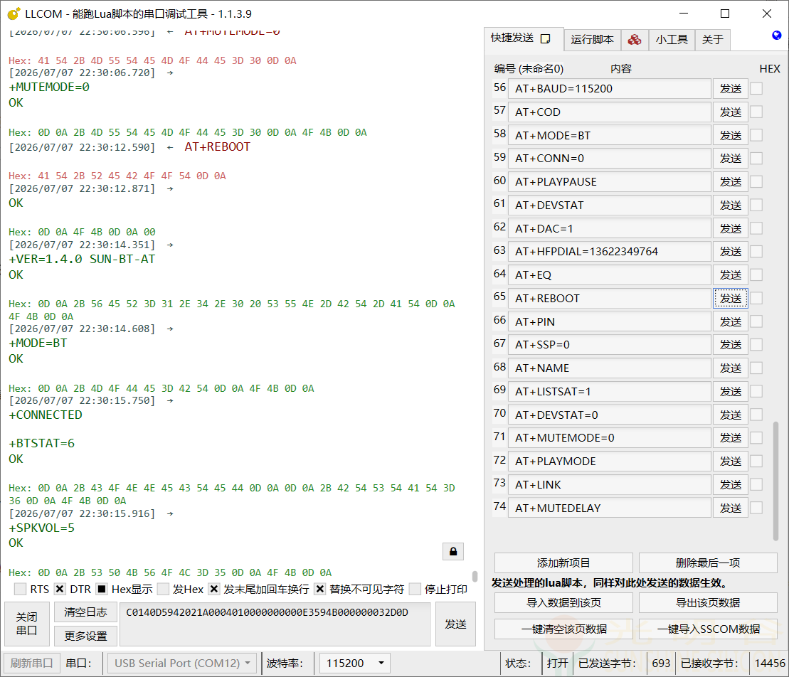Image resolution: width=789 pixels, height=677 pixels.
Task: Send the AT+HFPDIAL=13622349764 command
Action: coord(730,252)
